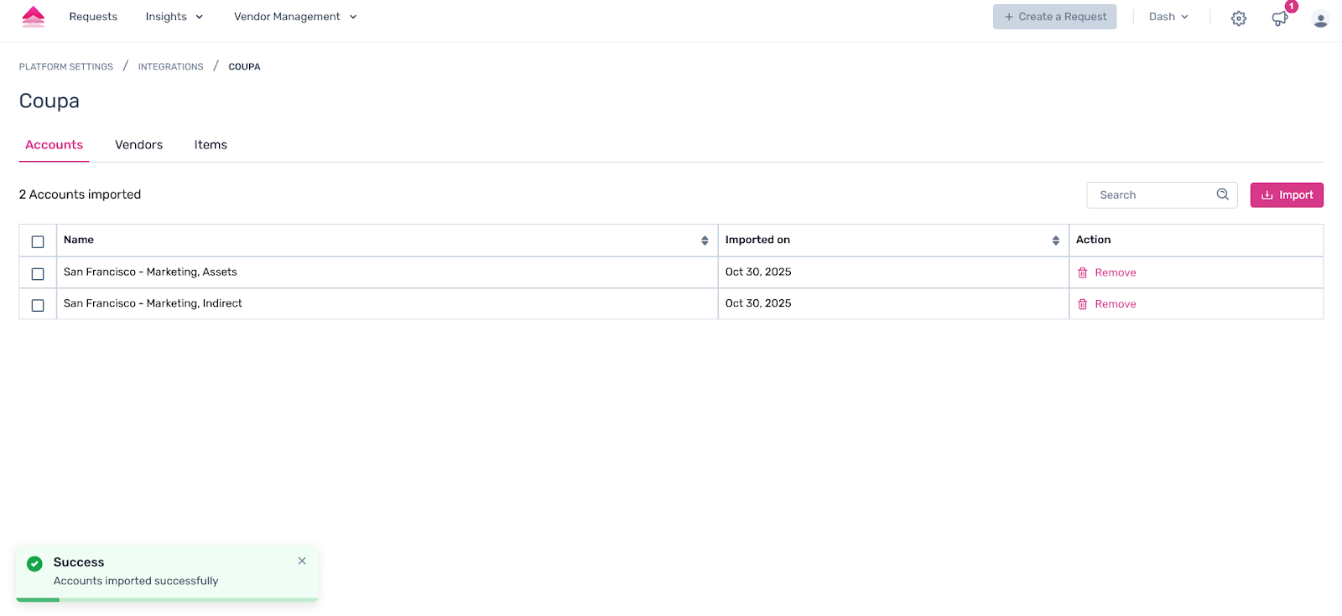Viewport: 1342px width, 616px height.
Task: Switch to the Vendors tab
Action: coord(139,145)
